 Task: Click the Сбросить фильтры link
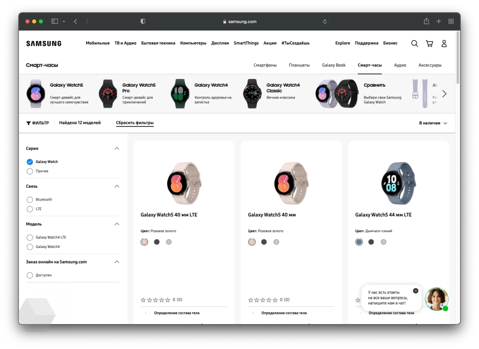coord(135,123)
